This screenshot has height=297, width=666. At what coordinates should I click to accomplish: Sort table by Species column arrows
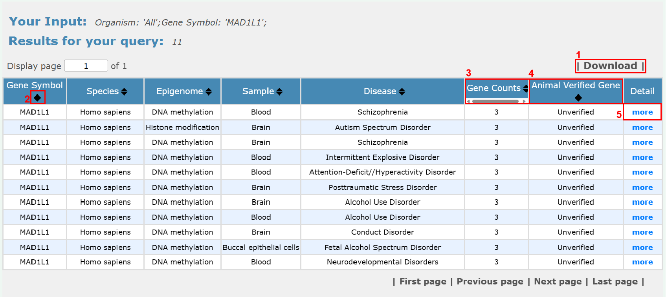pyautogui.click(x=124, y=91)
